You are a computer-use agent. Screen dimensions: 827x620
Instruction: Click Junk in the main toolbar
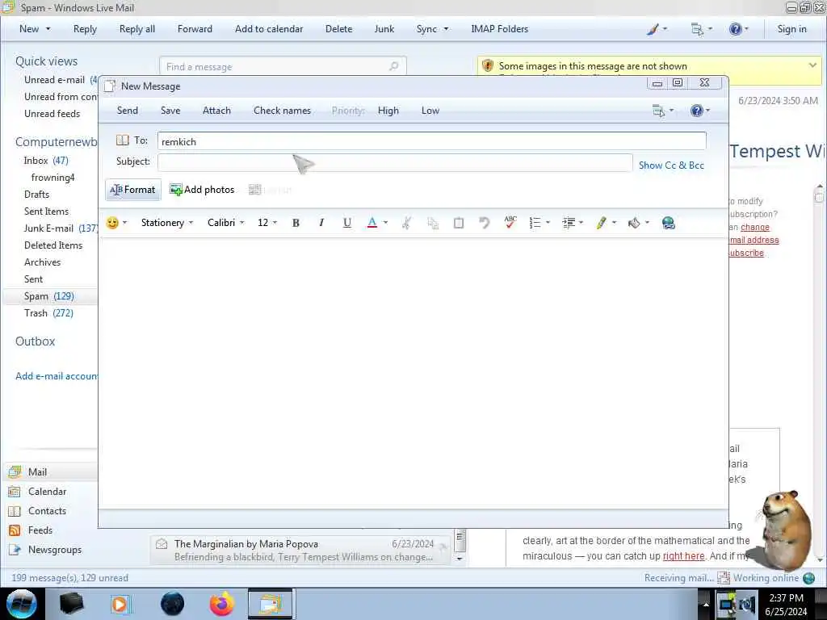click(384, 29)
